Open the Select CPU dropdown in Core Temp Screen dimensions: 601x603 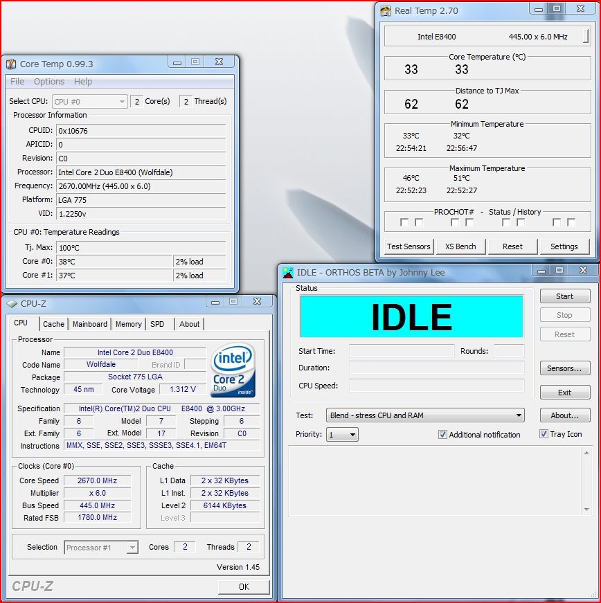pyautogui.click(x=89, y=102)
